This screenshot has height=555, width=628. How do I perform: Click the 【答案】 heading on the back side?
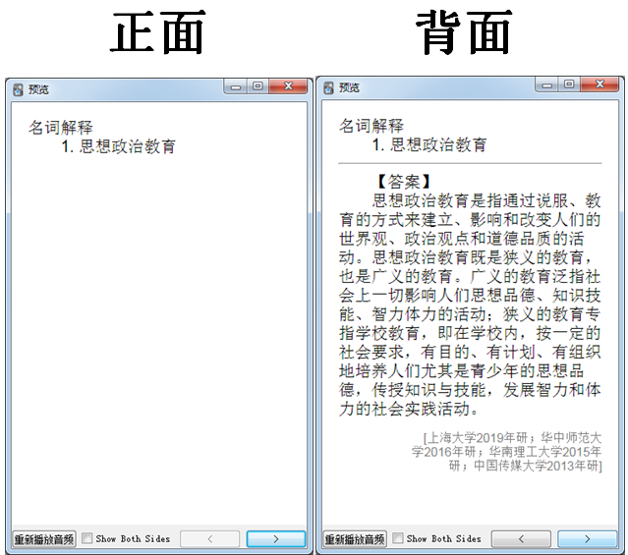coord(404,182)
